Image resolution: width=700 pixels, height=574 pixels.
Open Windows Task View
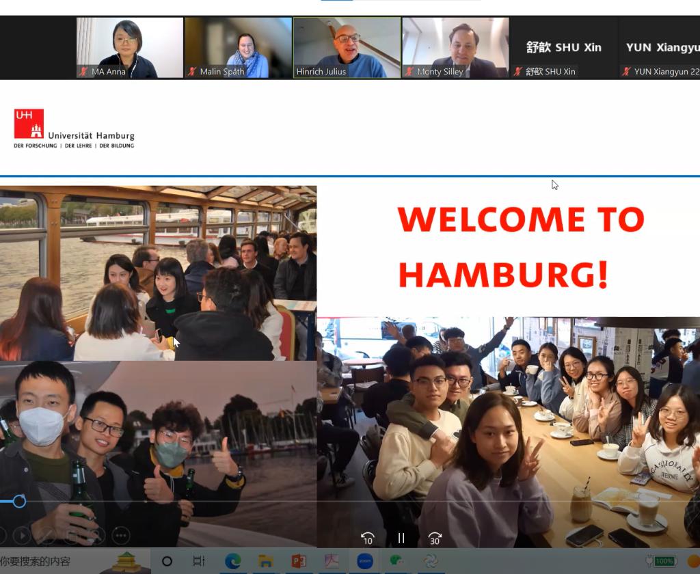pyautogui.click(x=199, y=561)
